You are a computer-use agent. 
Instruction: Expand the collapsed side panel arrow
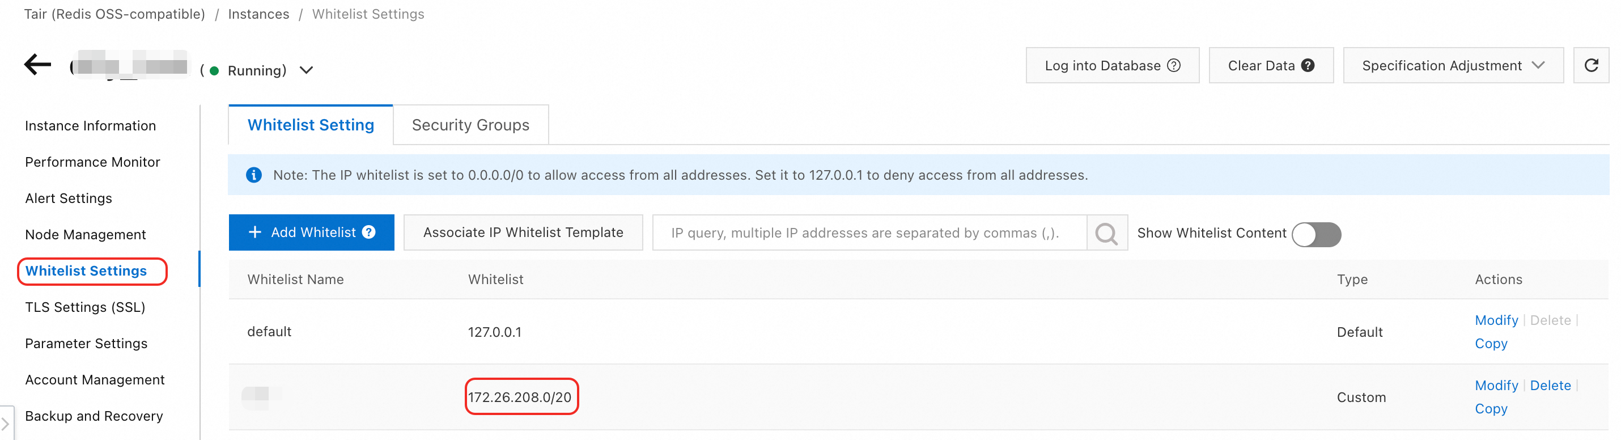pyautogui.click(x=6, y=424)
